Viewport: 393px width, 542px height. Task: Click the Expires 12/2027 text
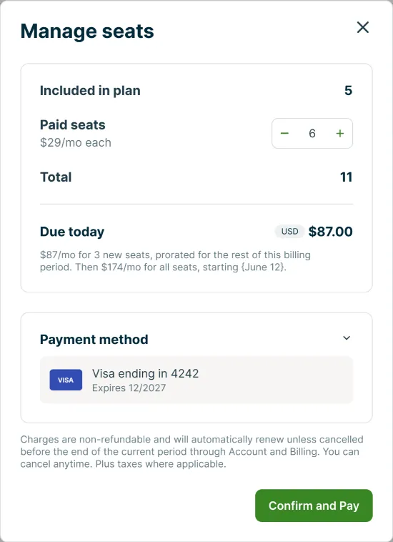coord(129,388)
